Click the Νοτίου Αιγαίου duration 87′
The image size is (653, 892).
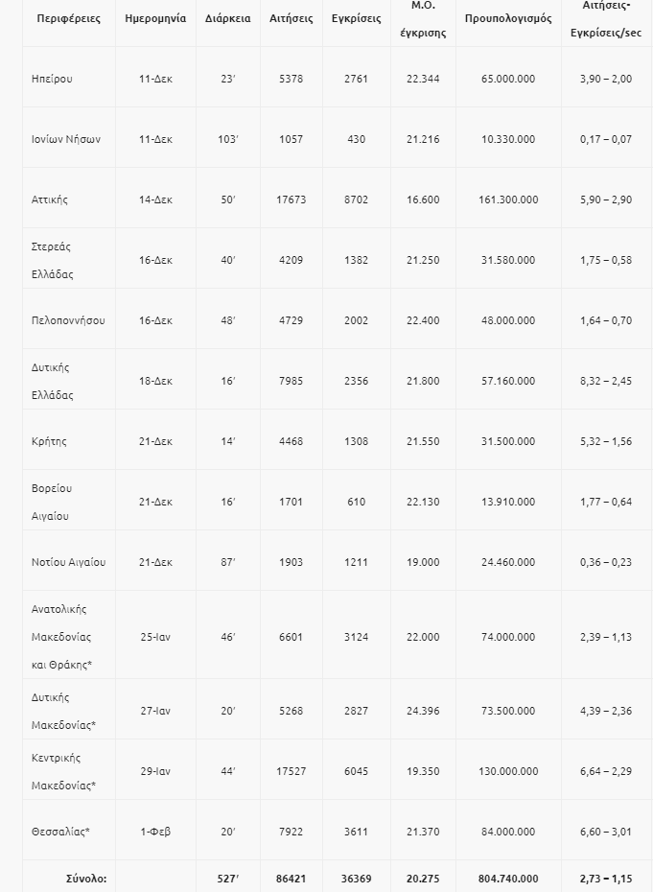228,562
